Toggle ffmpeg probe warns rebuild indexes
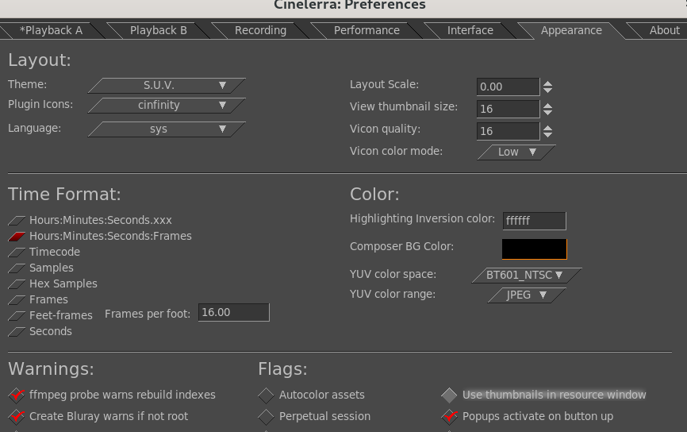This screenshot has height=432, width=687. pos(112,395)
